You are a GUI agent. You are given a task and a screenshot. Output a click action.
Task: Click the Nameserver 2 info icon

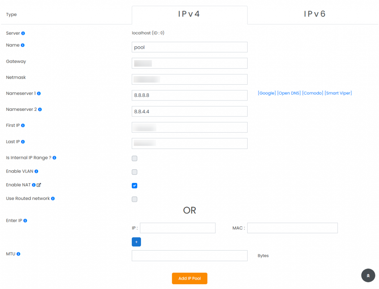[40, 109]
